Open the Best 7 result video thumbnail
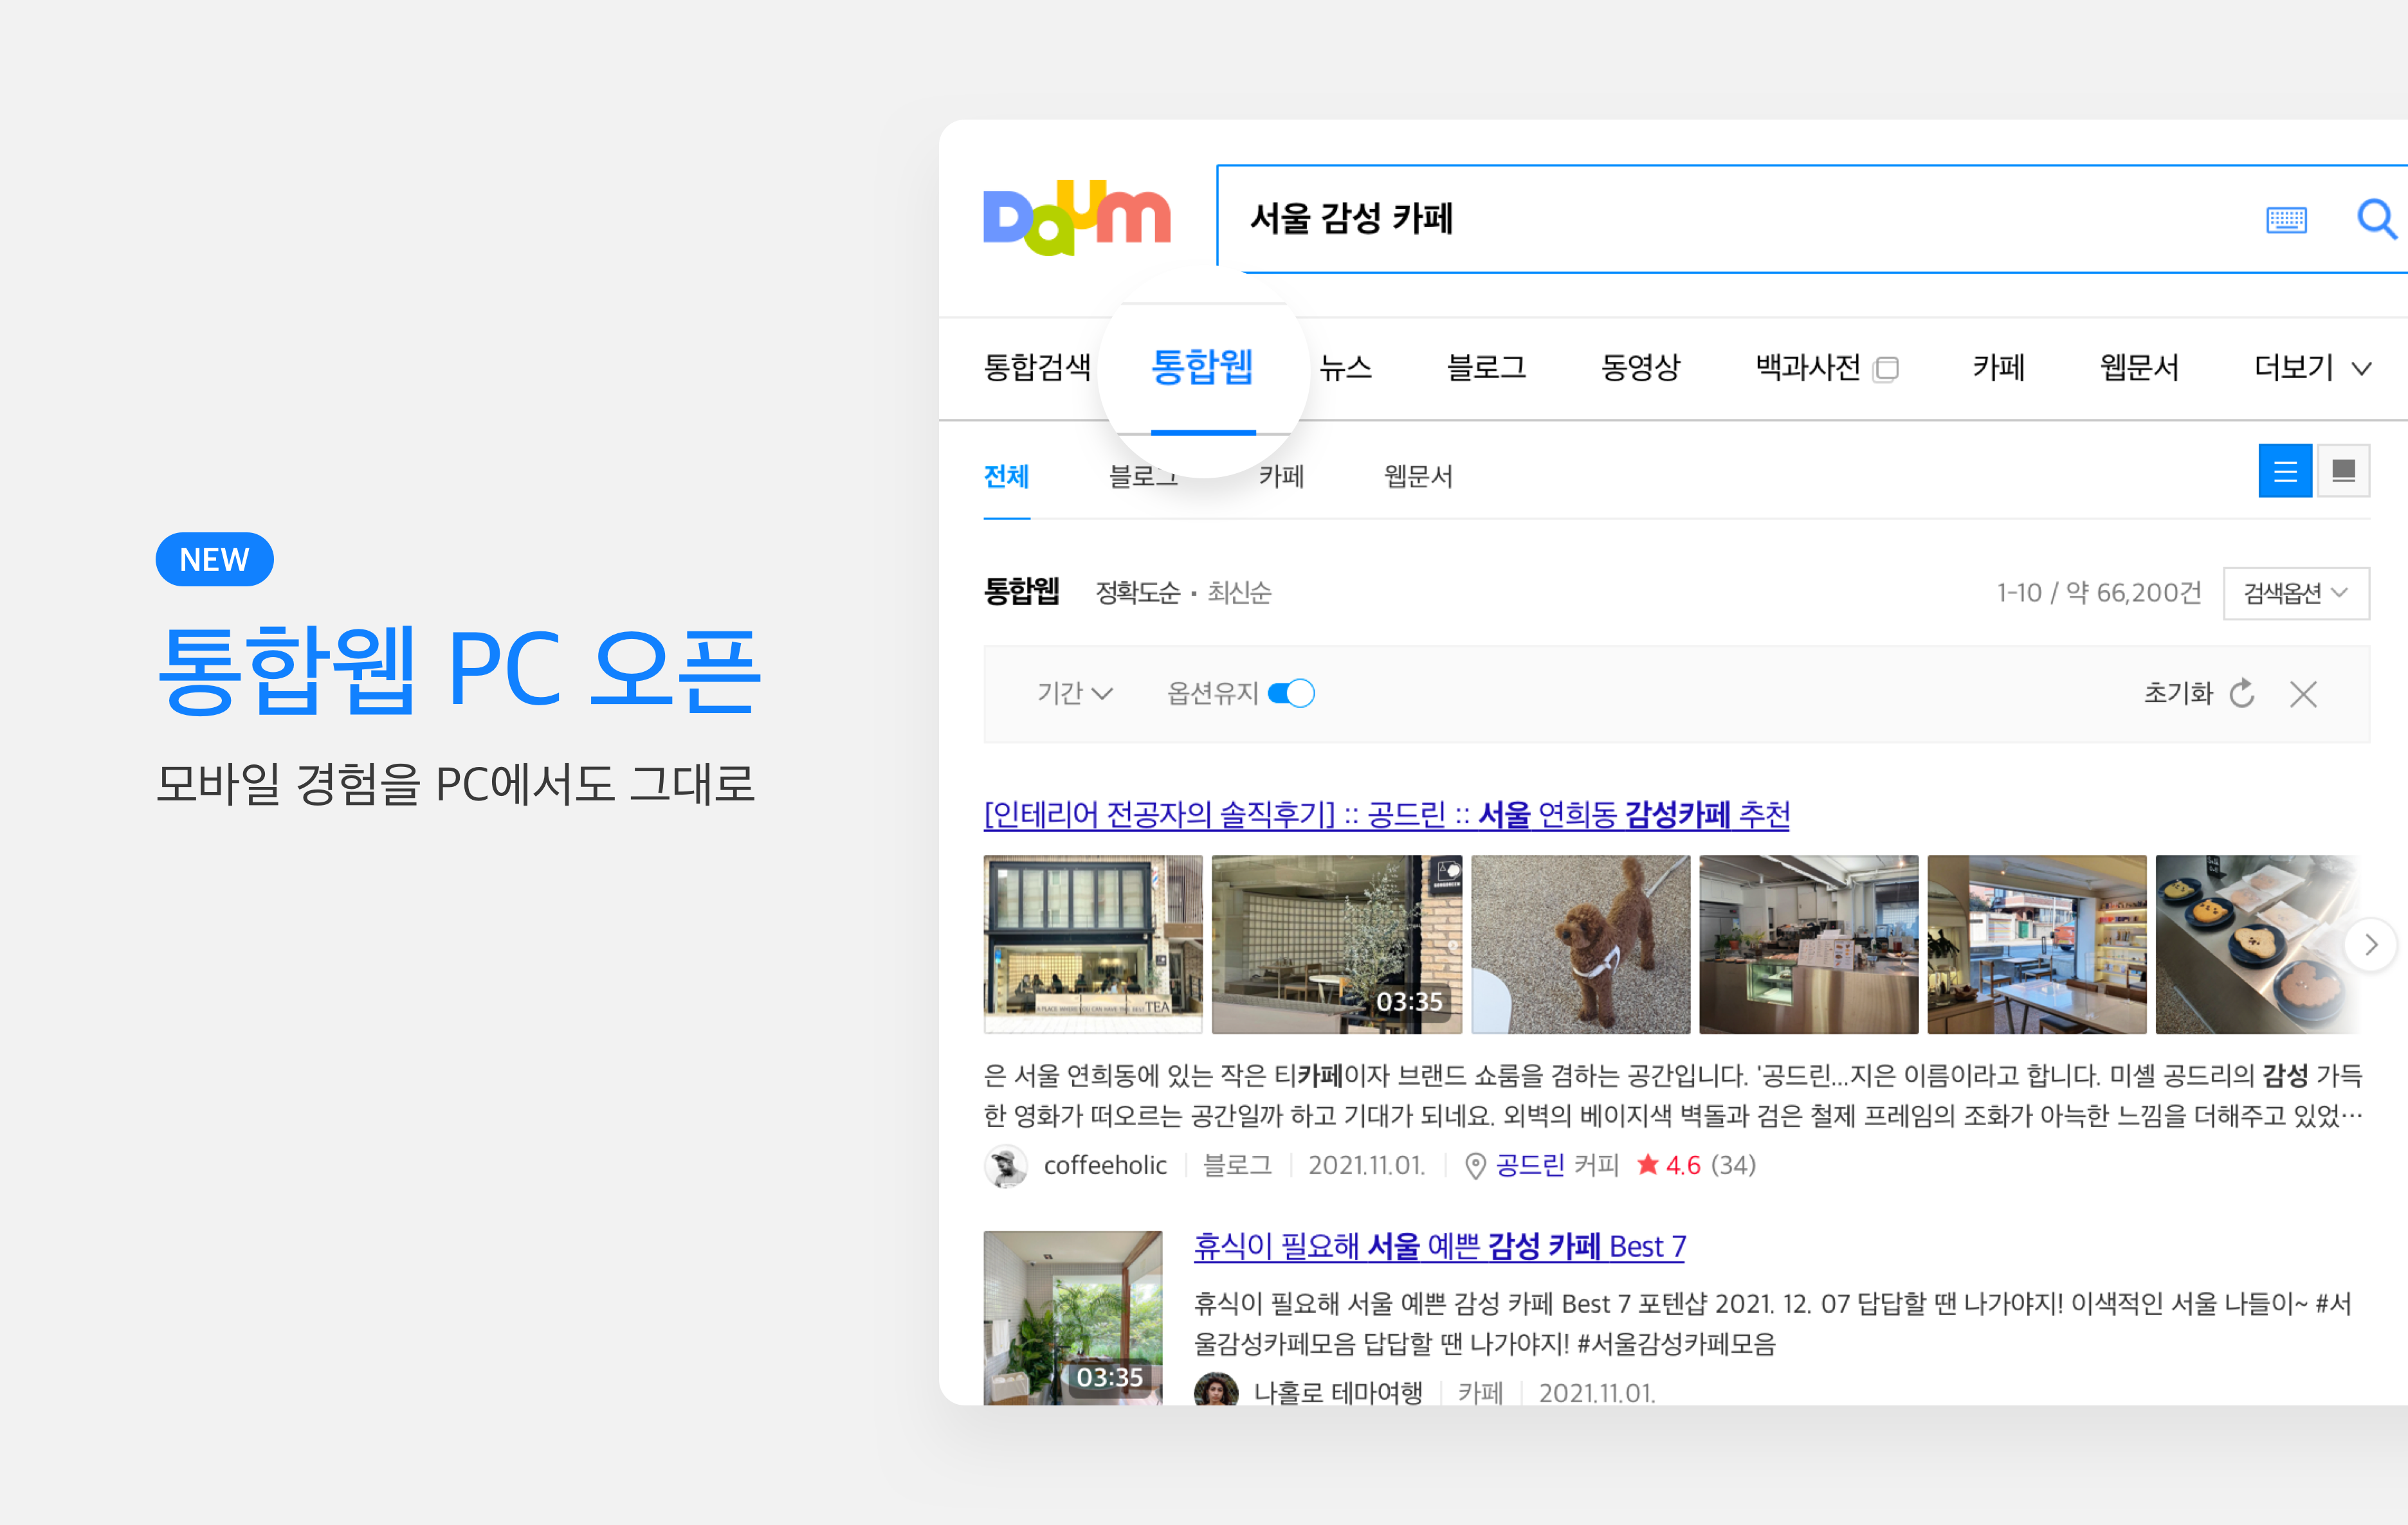Screen dimensions: 2408x1525 coord(1073,1318)
